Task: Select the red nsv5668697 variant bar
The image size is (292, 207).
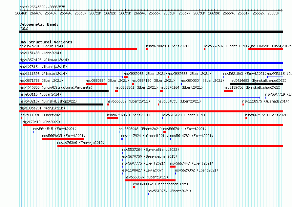Action: tap(150, 180)
